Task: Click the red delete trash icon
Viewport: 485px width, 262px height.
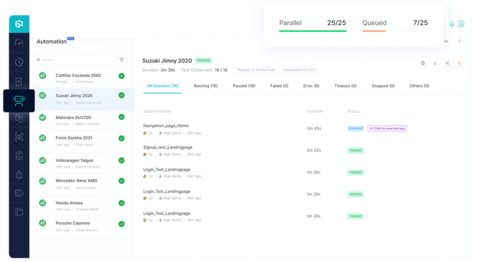Action: 459,63
